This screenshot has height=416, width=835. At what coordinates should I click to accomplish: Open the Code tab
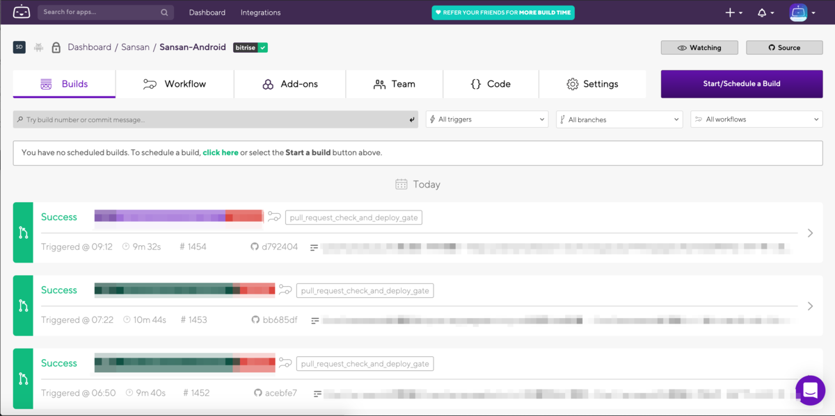coord(491,84)
